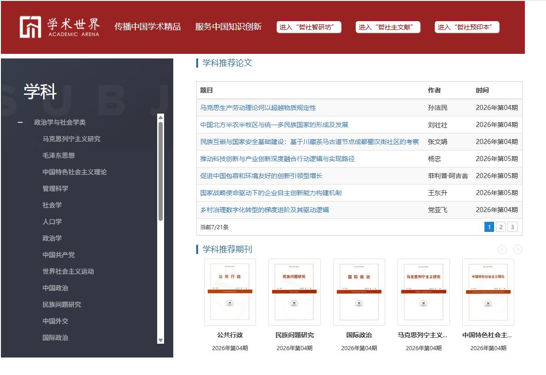This screenshot has width=546, height=375.
Task: Click author name 党亚飞
Action: tap(438, 210)
